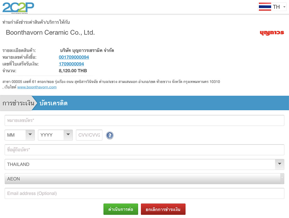Open the TH language selector
This screenshot has height=218, width=289.
tap(279, 7)
